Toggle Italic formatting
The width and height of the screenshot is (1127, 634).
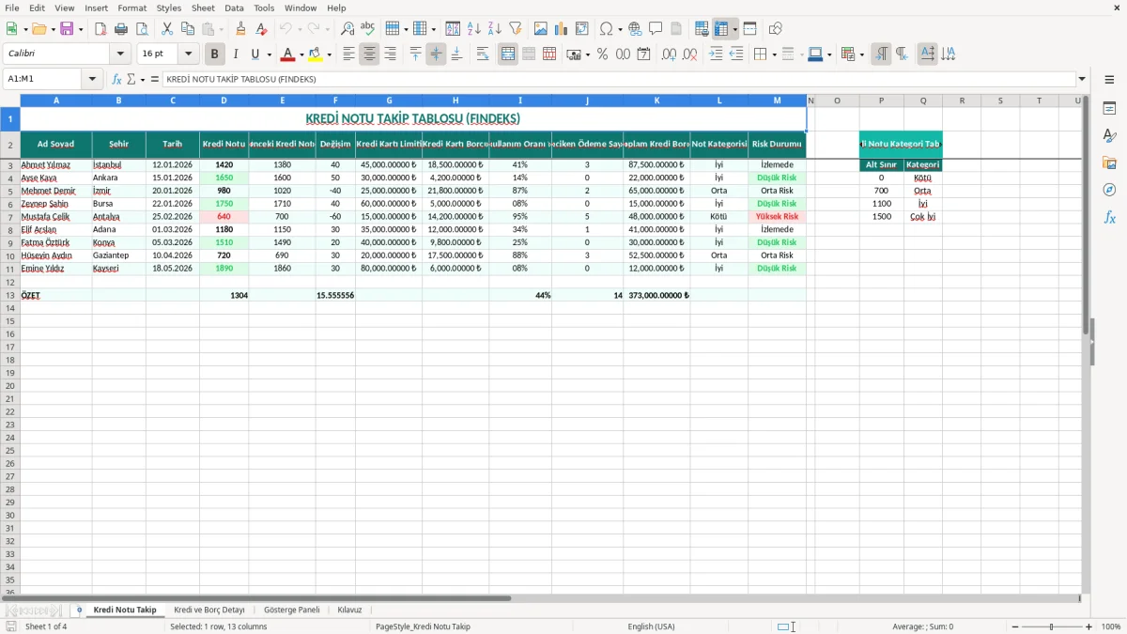click(x=235, y=54)
